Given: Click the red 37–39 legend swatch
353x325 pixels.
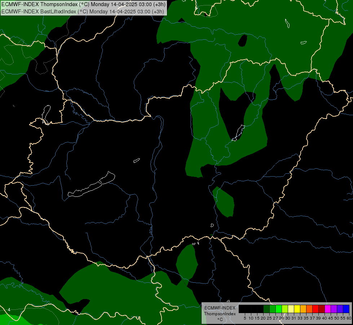Looking at the screenshot, I should click(316, 309).
